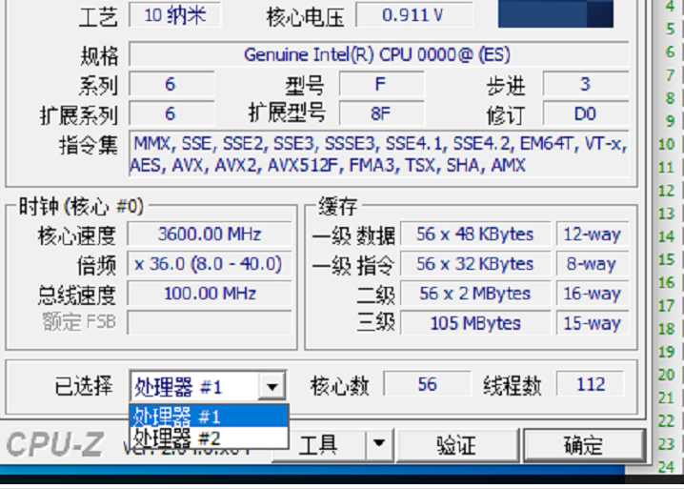The height and width of the screenshot is (489, 684).
Task: Click the 总线速度 value 100.00 MHz
Action: 210,294
